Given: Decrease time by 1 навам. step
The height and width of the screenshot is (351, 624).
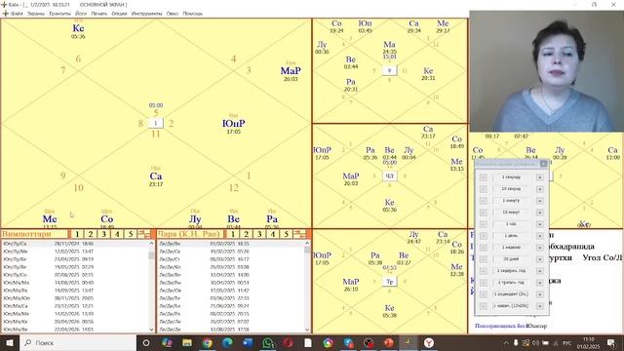Looking at the screenshot, I should pos(484,306).
